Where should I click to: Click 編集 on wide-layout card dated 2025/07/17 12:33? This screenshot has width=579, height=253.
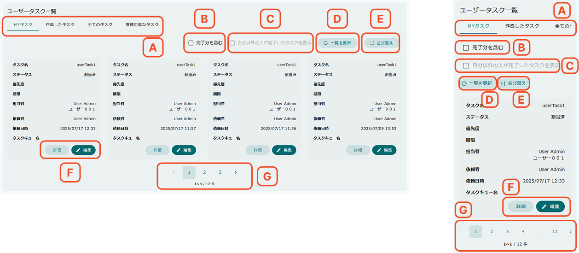(83, 150)
